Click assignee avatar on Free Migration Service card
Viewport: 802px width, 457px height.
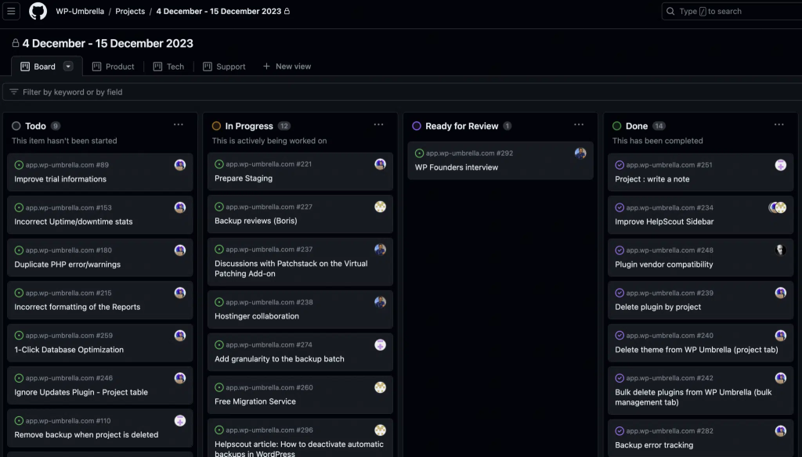[380, 387]
